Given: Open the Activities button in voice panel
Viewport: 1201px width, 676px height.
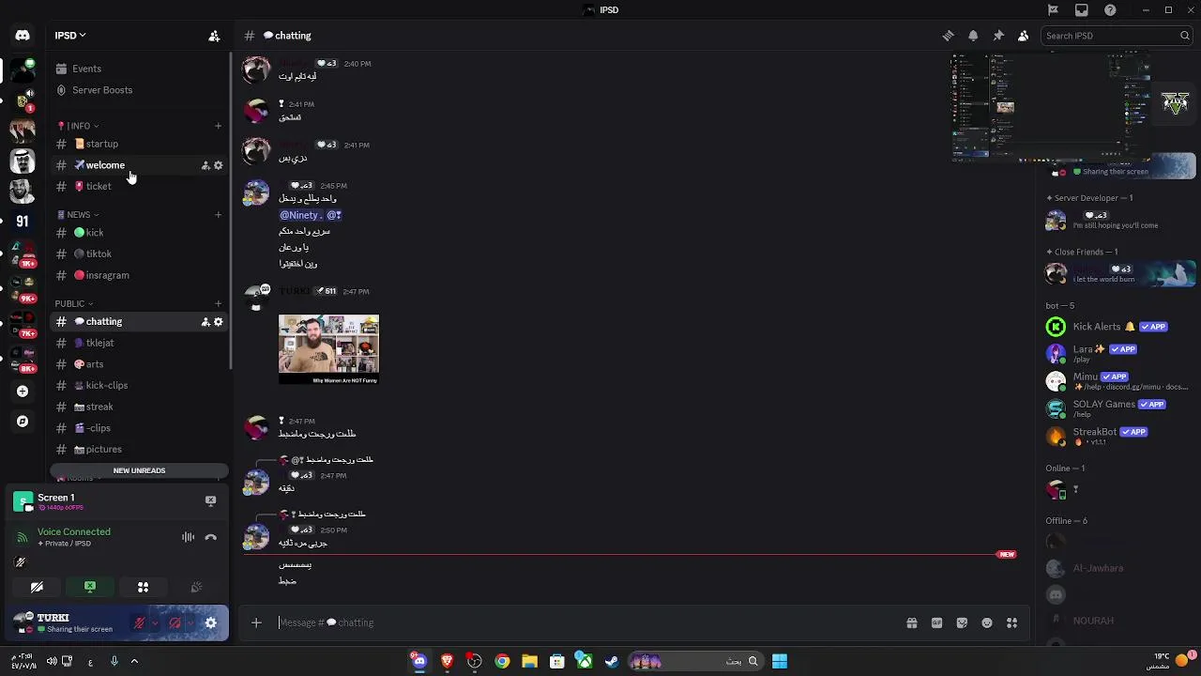Looking at the screenshot, I should pos(143,587).
